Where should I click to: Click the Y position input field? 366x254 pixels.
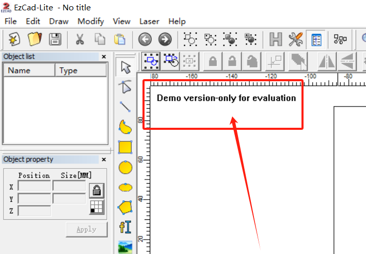point(34,199)
